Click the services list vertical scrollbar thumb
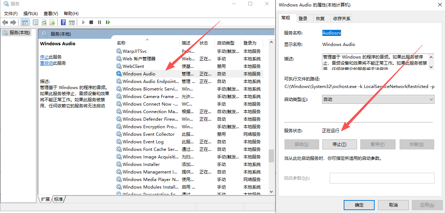This screenshot has width=445, height=213. (x=271, y=156)
